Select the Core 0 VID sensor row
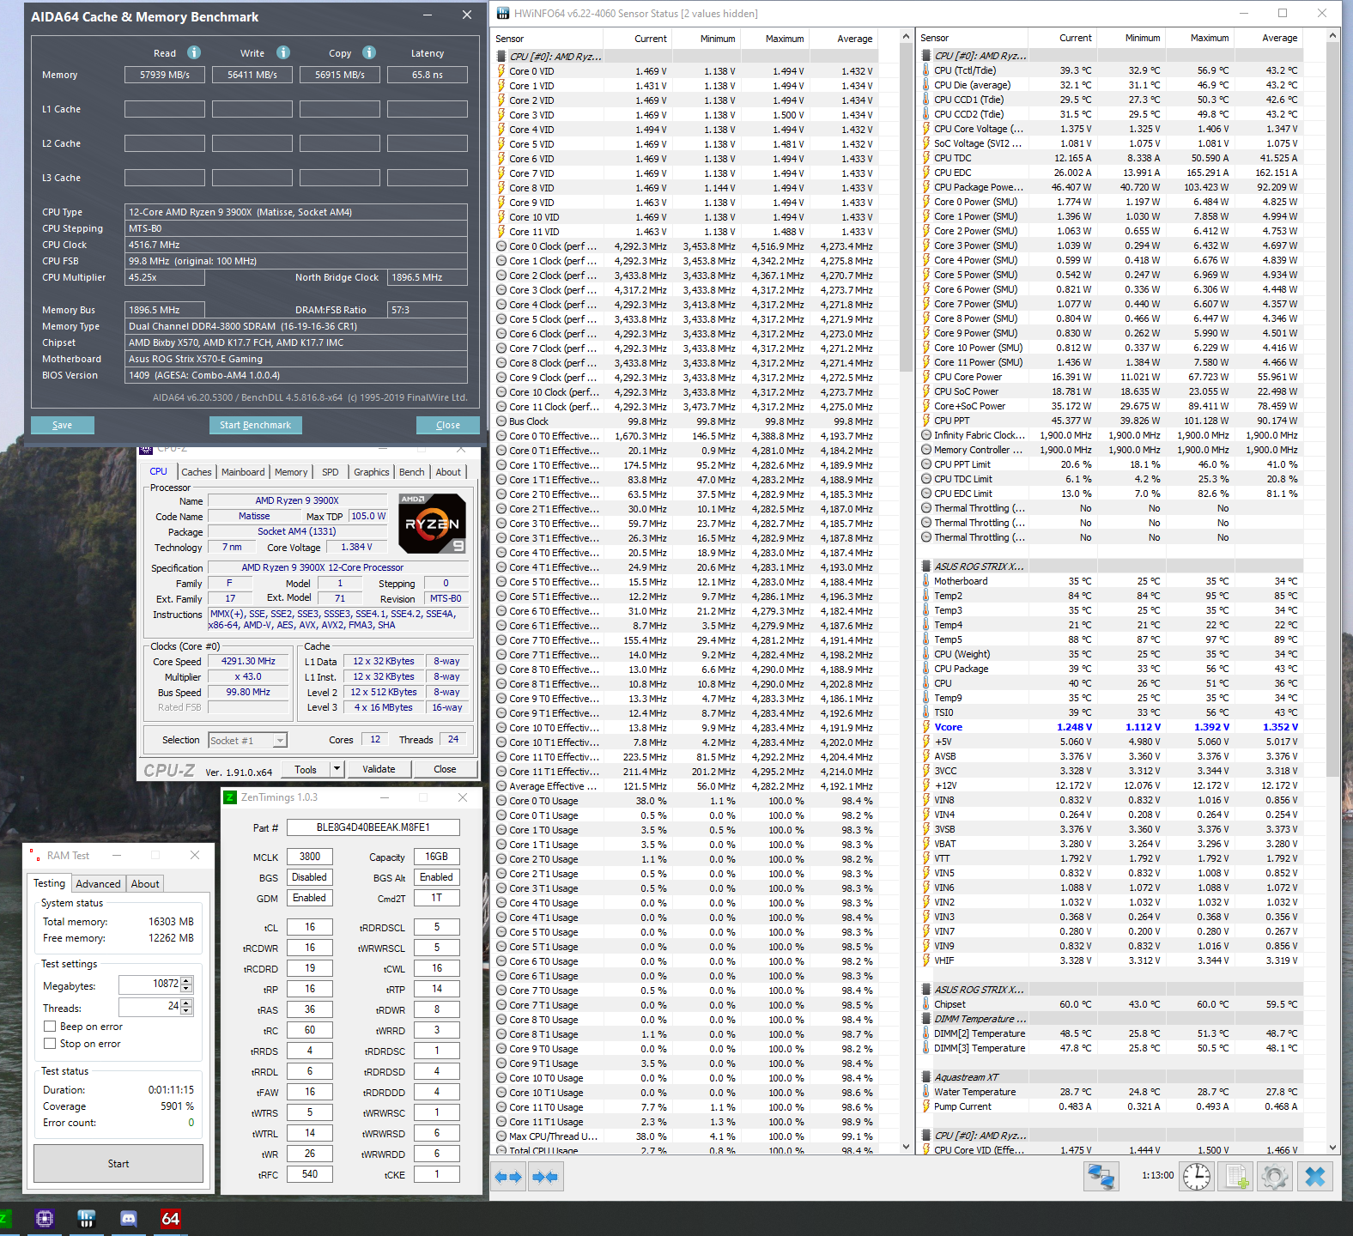Image resolution: width=1353 pixels, height=1236 pixels. tap(686, 71)
